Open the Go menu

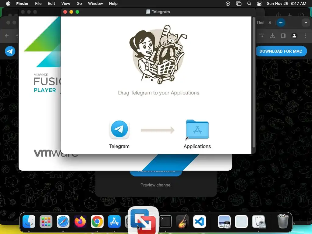79,4
